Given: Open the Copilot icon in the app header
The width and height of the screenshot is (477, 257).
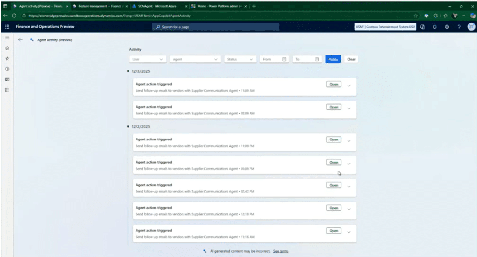Looking at the screenshot, I should click(423, 27).
